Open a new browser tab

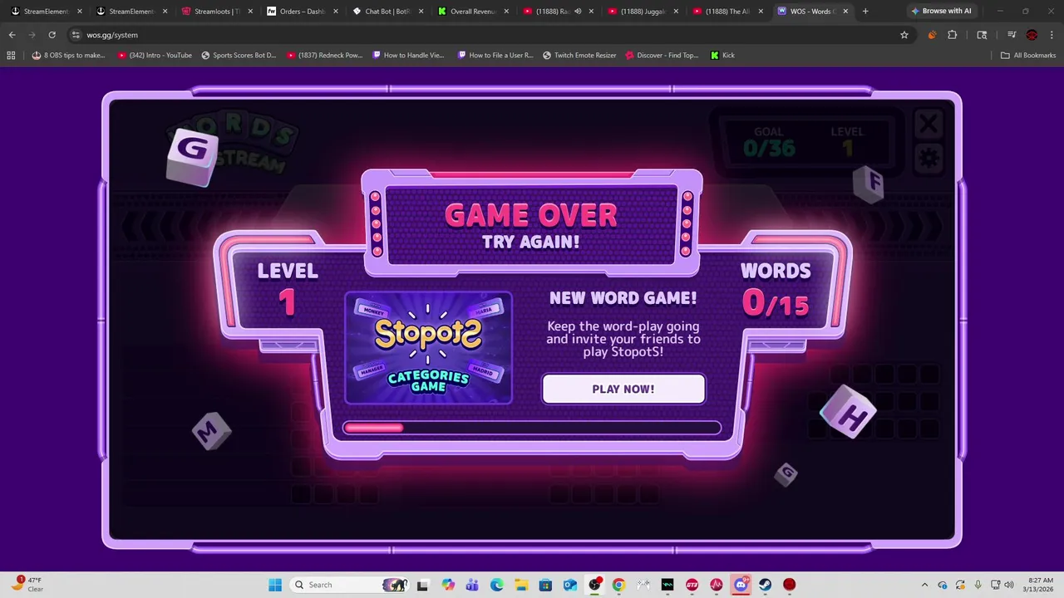click(x=865, y=11)
